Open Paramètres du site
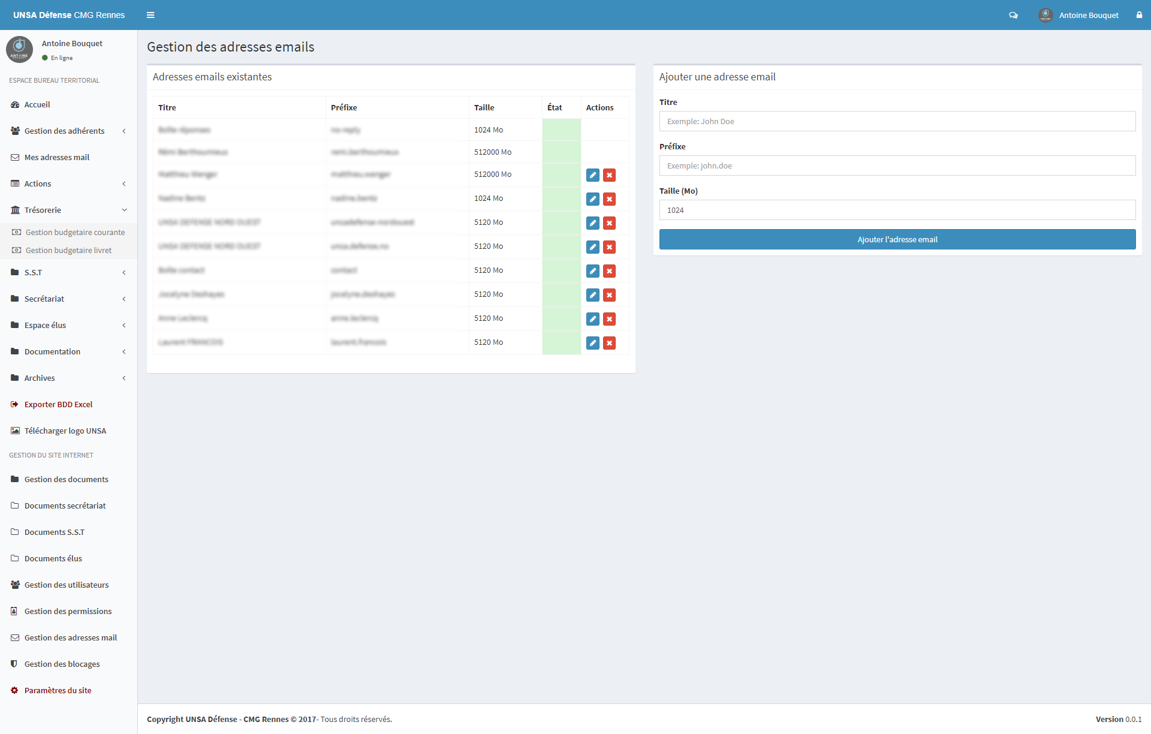Screen dimensions: 1151x734 68,690
